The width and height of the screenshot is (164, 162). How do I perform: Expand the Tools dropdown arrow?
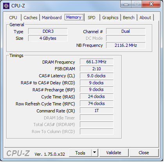(x=95, y=153)
